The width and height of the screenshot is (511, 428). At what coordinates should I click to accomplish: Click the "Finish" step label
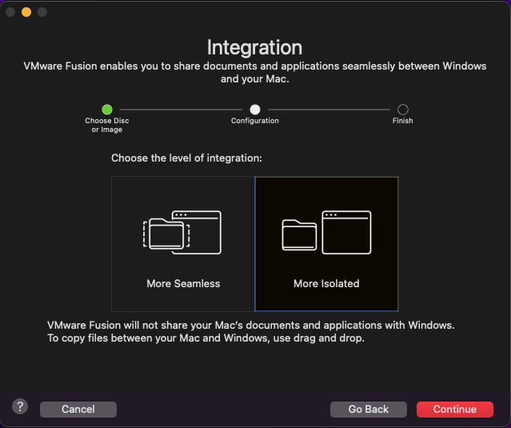tap(403, 121)
